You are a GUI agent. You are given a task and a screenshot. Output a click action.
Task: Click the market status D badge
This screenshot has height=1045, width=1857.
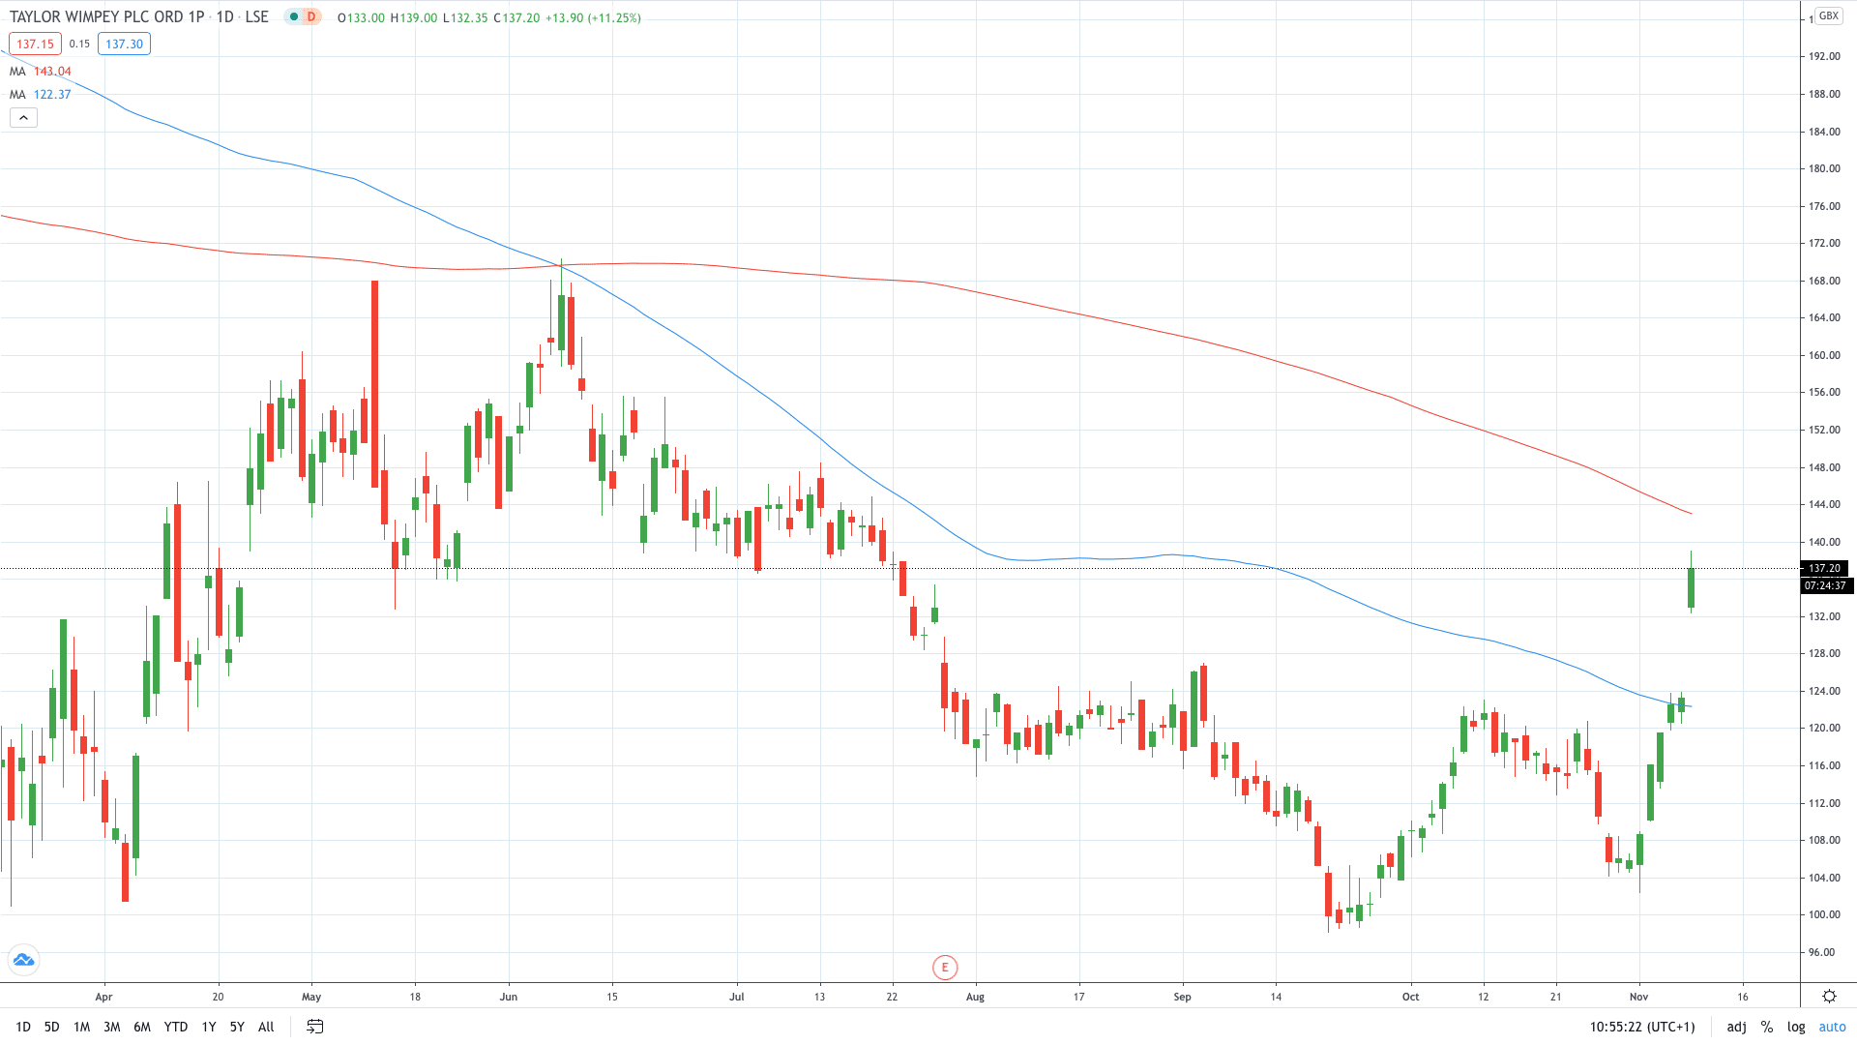pyautogui.click(x=311, y=17)
